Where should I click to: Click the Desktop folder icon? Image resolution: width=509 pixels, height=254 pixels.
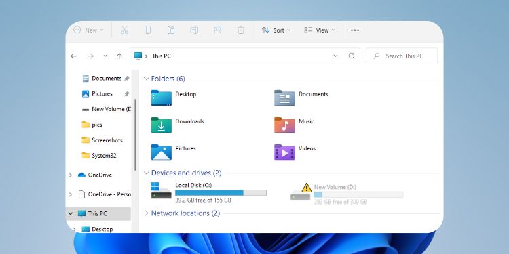tap(162, 98)
